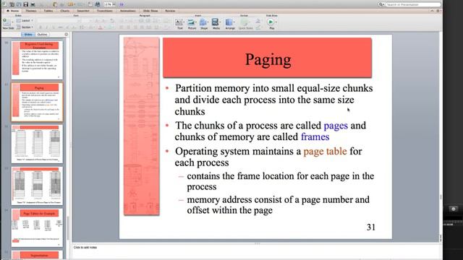Image resolution: width=463 pixels, height=260 pixels.
Task: Open the Arrange tool
Action: click(229, 24)
